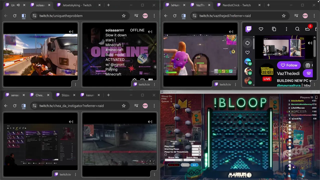Click the Quit button in Marbles
This screenshot has width=320, height=180.
tap(194, 165)
